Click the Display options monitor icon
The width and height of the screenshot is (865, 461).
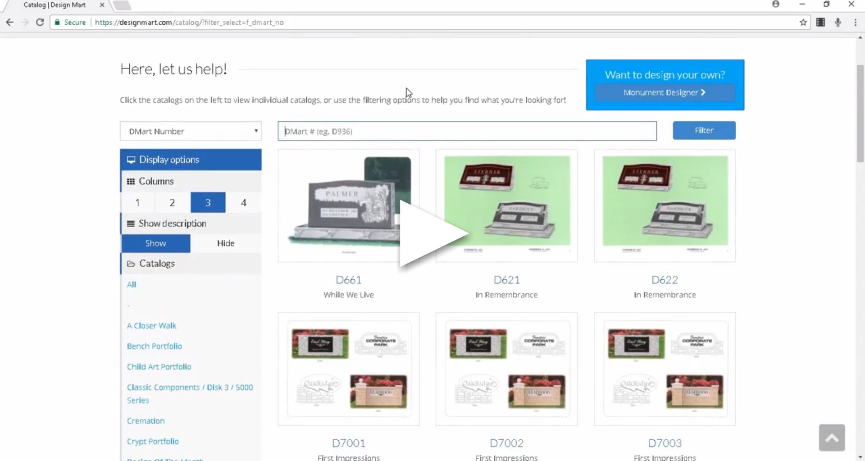[x=131, y=160]
